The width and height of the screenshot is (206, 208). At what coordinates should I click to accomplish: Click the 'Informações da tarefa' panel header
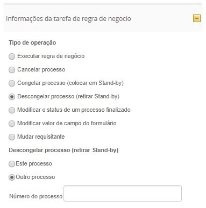coord(103,18)
